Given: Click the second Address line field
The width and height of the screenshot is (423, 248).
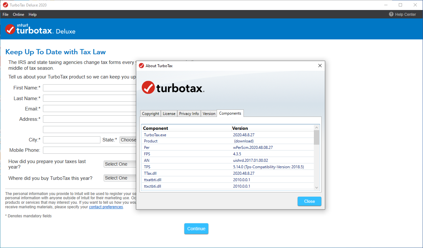Looking at the screenshot, I should point(89,129).
